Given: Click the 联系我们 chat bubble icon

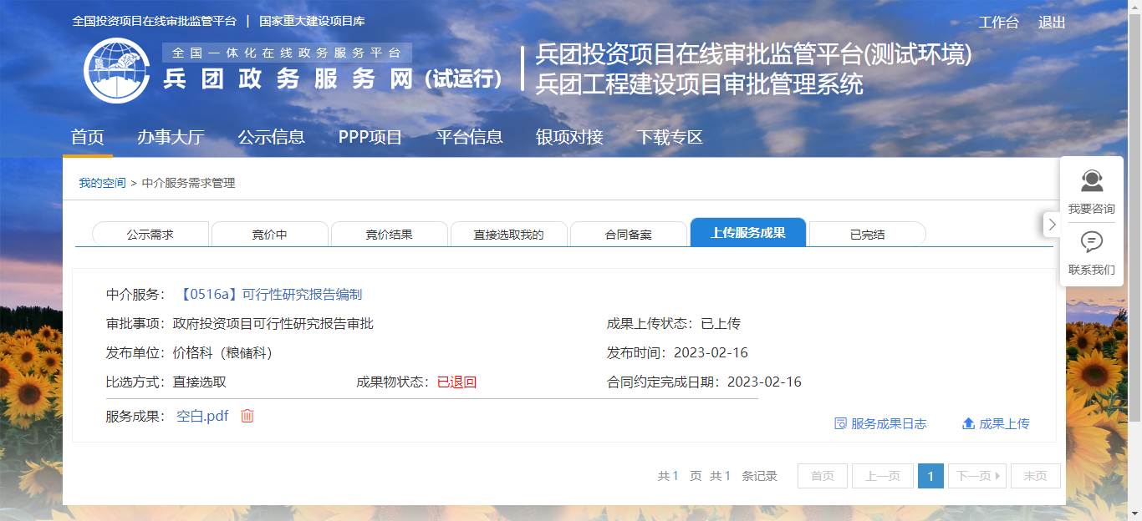Looking at the screenshot, I should pos(1091,242).
